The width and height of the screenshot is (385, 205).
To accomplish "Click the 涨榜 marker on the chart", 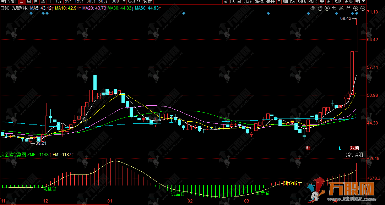I will pos(354,148).
